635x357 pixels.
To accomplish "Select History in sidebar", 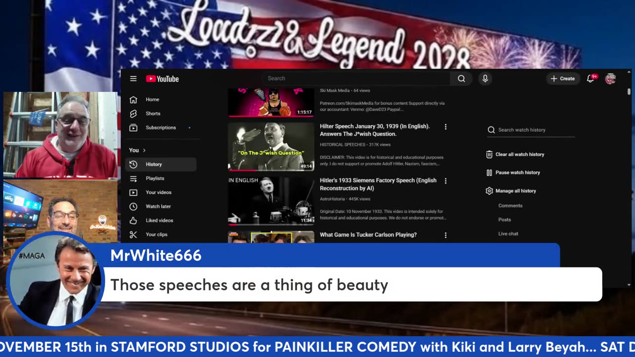I will (161, 164).
